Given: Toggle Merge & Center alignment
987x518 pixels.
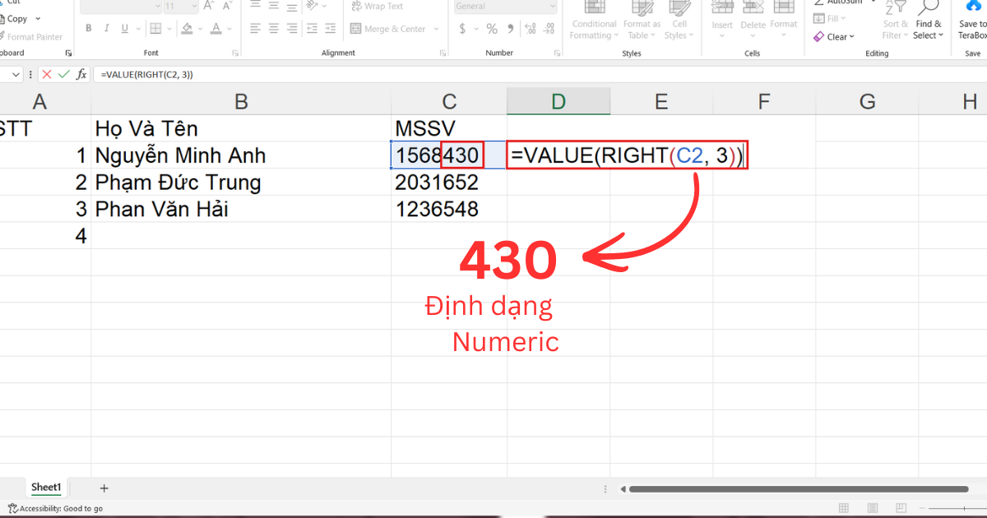Looking at the screenshot, I should pyautogui.click(x=389, y=28).
